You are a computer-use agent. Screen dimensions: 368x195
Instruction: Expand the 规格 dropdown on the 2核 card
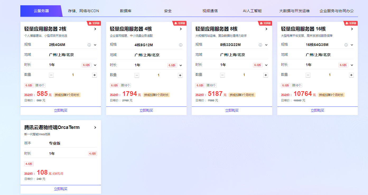[x=95, y=45]
